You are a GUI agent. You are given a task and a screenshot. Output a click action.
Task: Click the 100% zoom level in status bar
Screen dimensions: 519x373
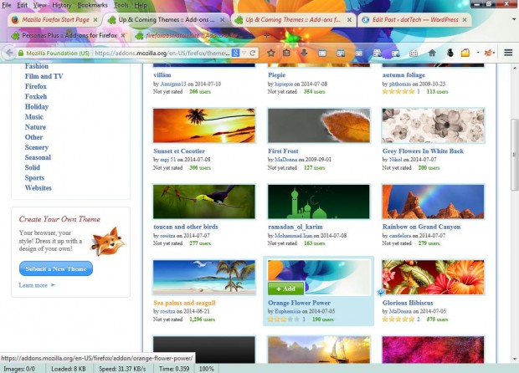[x=207, y=369]
